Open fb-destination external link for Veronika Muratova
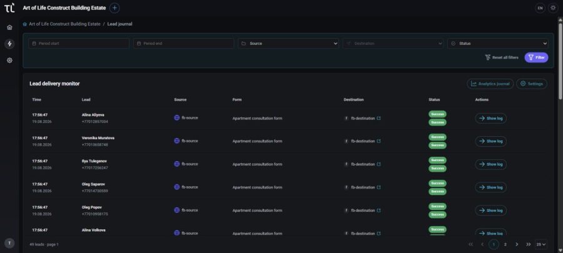 click(x=379, y=141)
